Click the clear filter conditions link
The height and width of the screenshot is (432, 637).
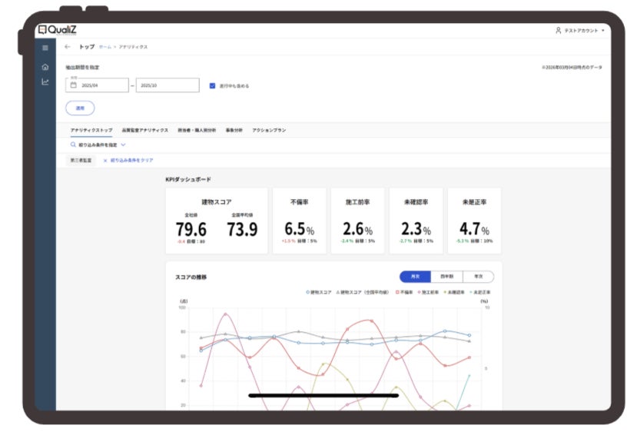128,161
